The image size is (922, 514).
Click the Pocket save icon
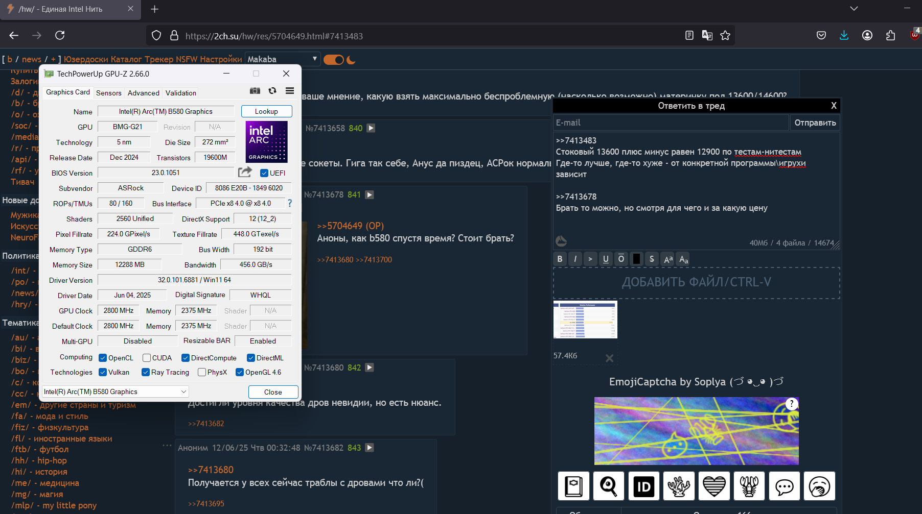click(x=821, y=35)
